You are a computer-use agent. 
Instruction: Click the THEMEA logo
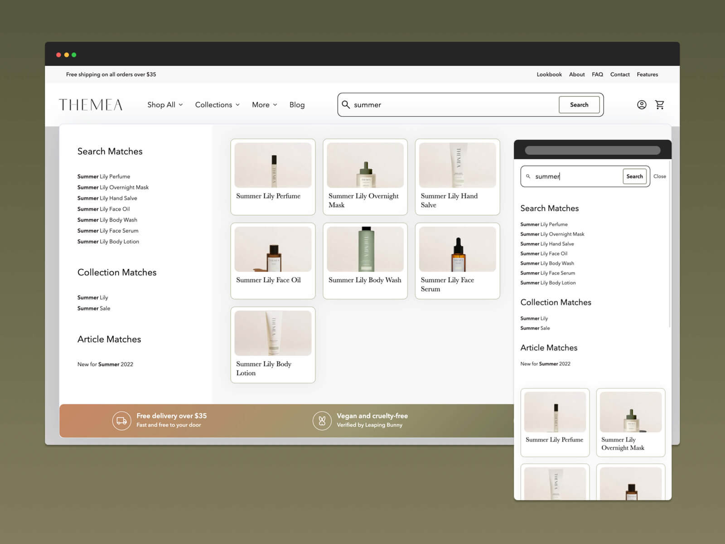[91, 105]
